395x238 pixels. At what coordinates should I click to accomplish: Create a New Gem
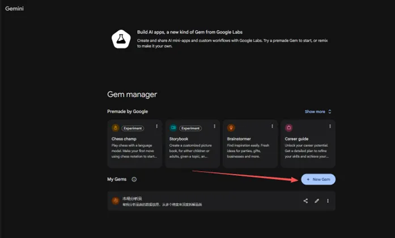[318, 179]
